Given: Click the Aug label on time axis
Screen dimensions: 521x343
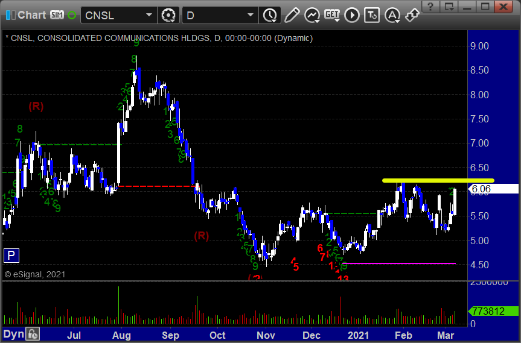Looking at the screenshot, I should coord(121,335).
